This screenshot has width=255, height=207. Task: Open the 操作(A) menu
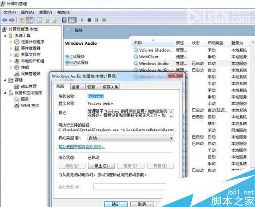pos(27,12)
